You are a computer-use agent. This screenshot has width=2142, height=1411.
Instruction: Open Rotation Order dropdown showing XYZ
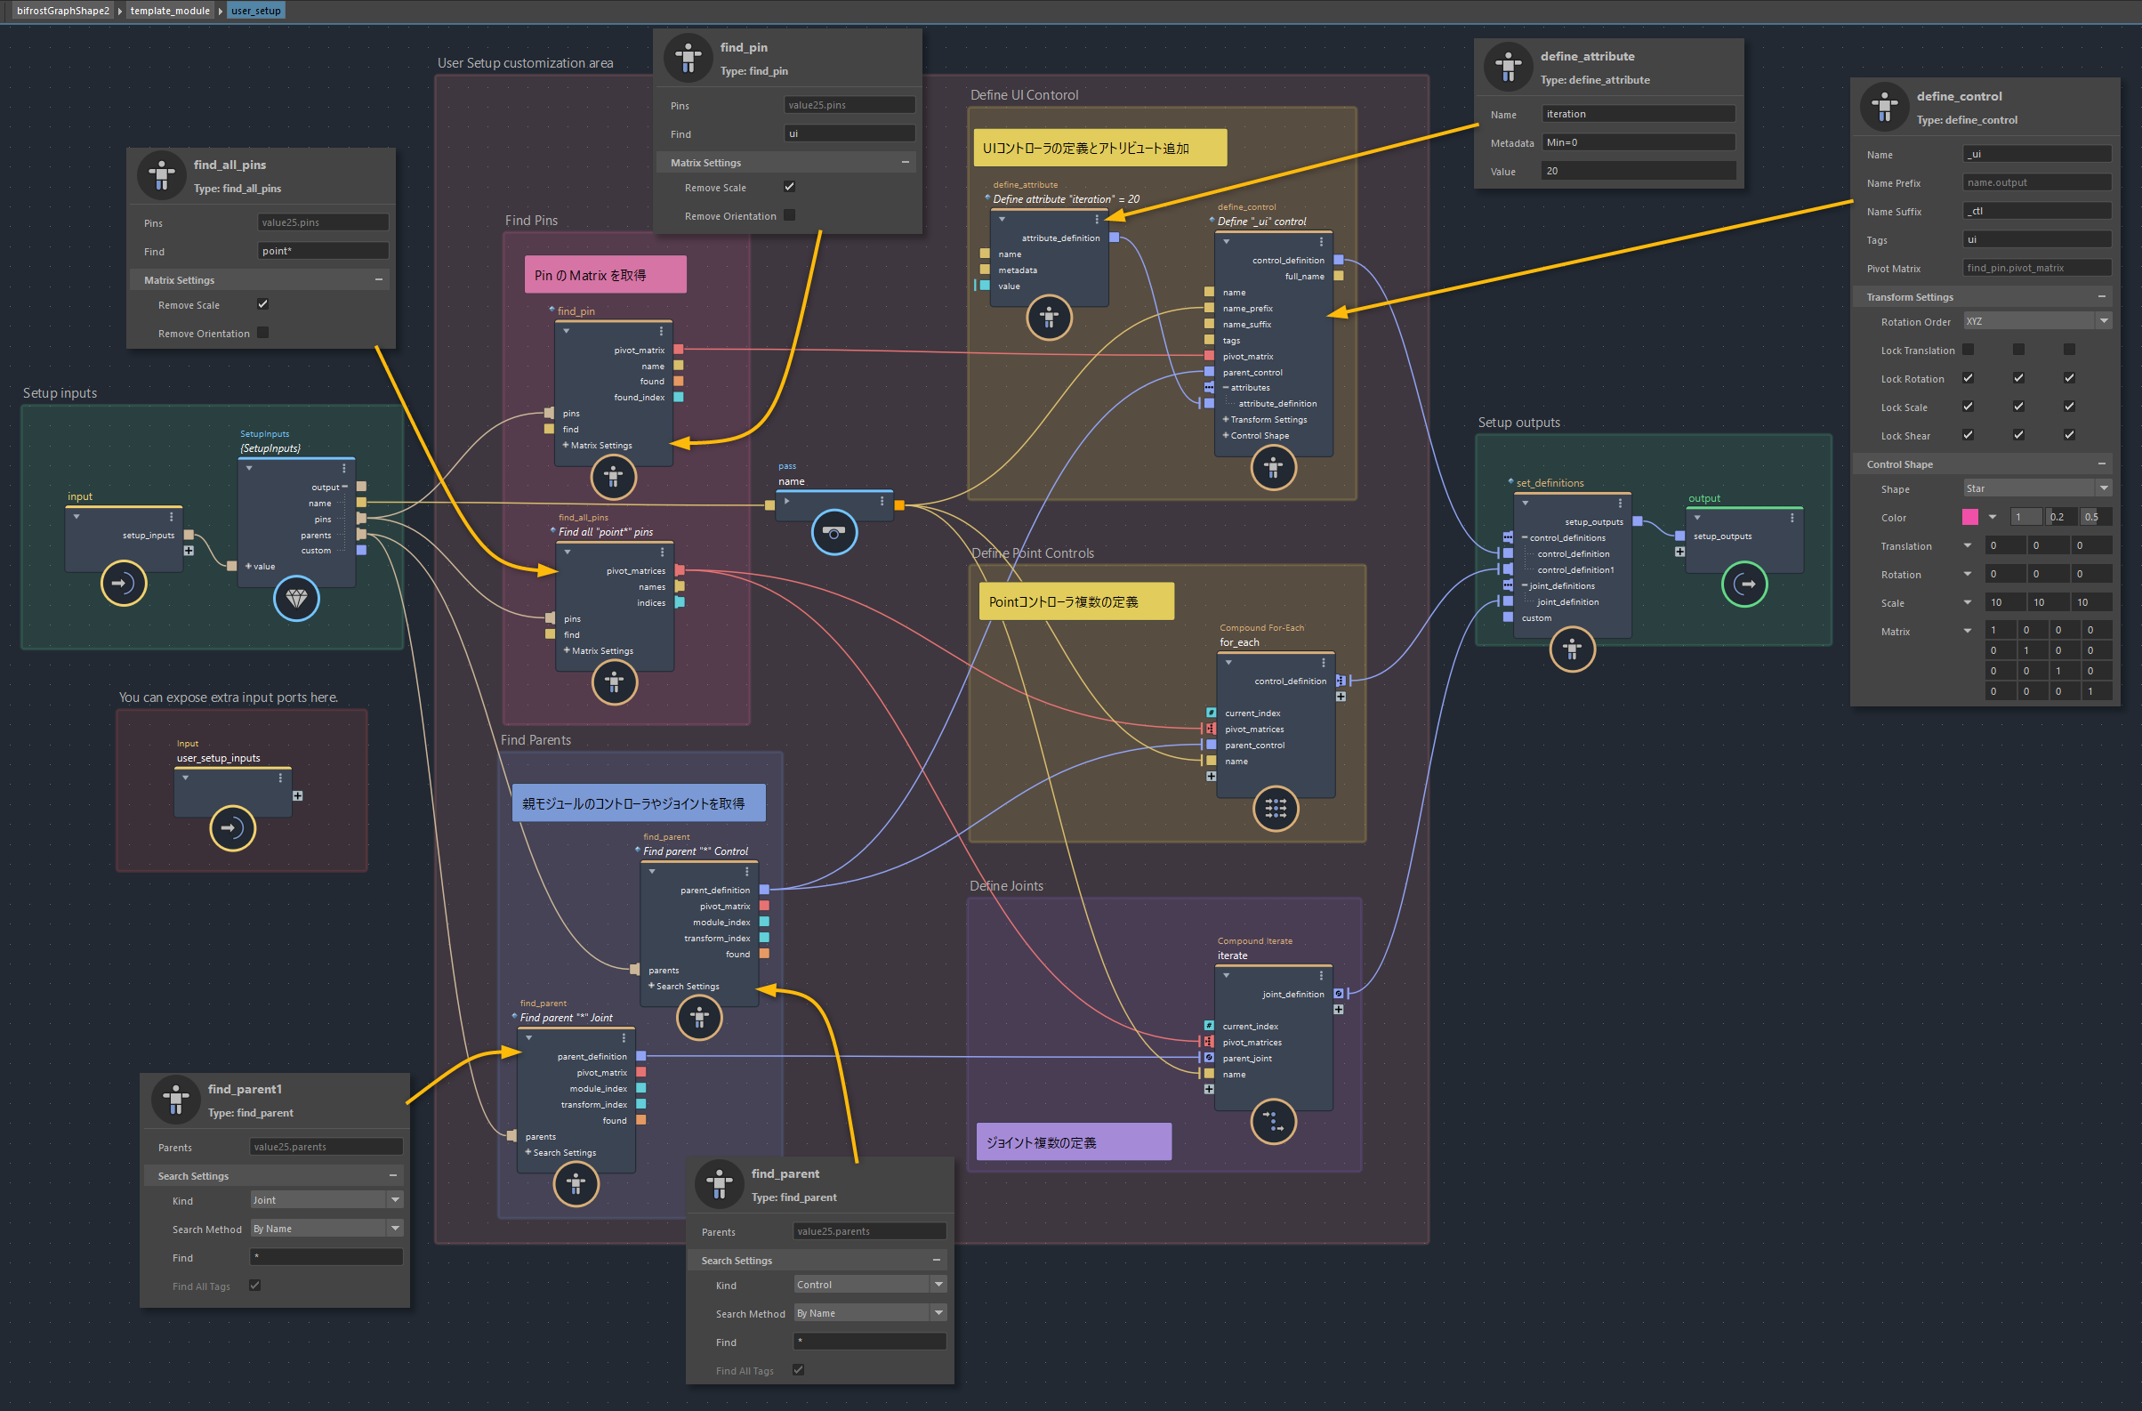tap(2037, 321)
